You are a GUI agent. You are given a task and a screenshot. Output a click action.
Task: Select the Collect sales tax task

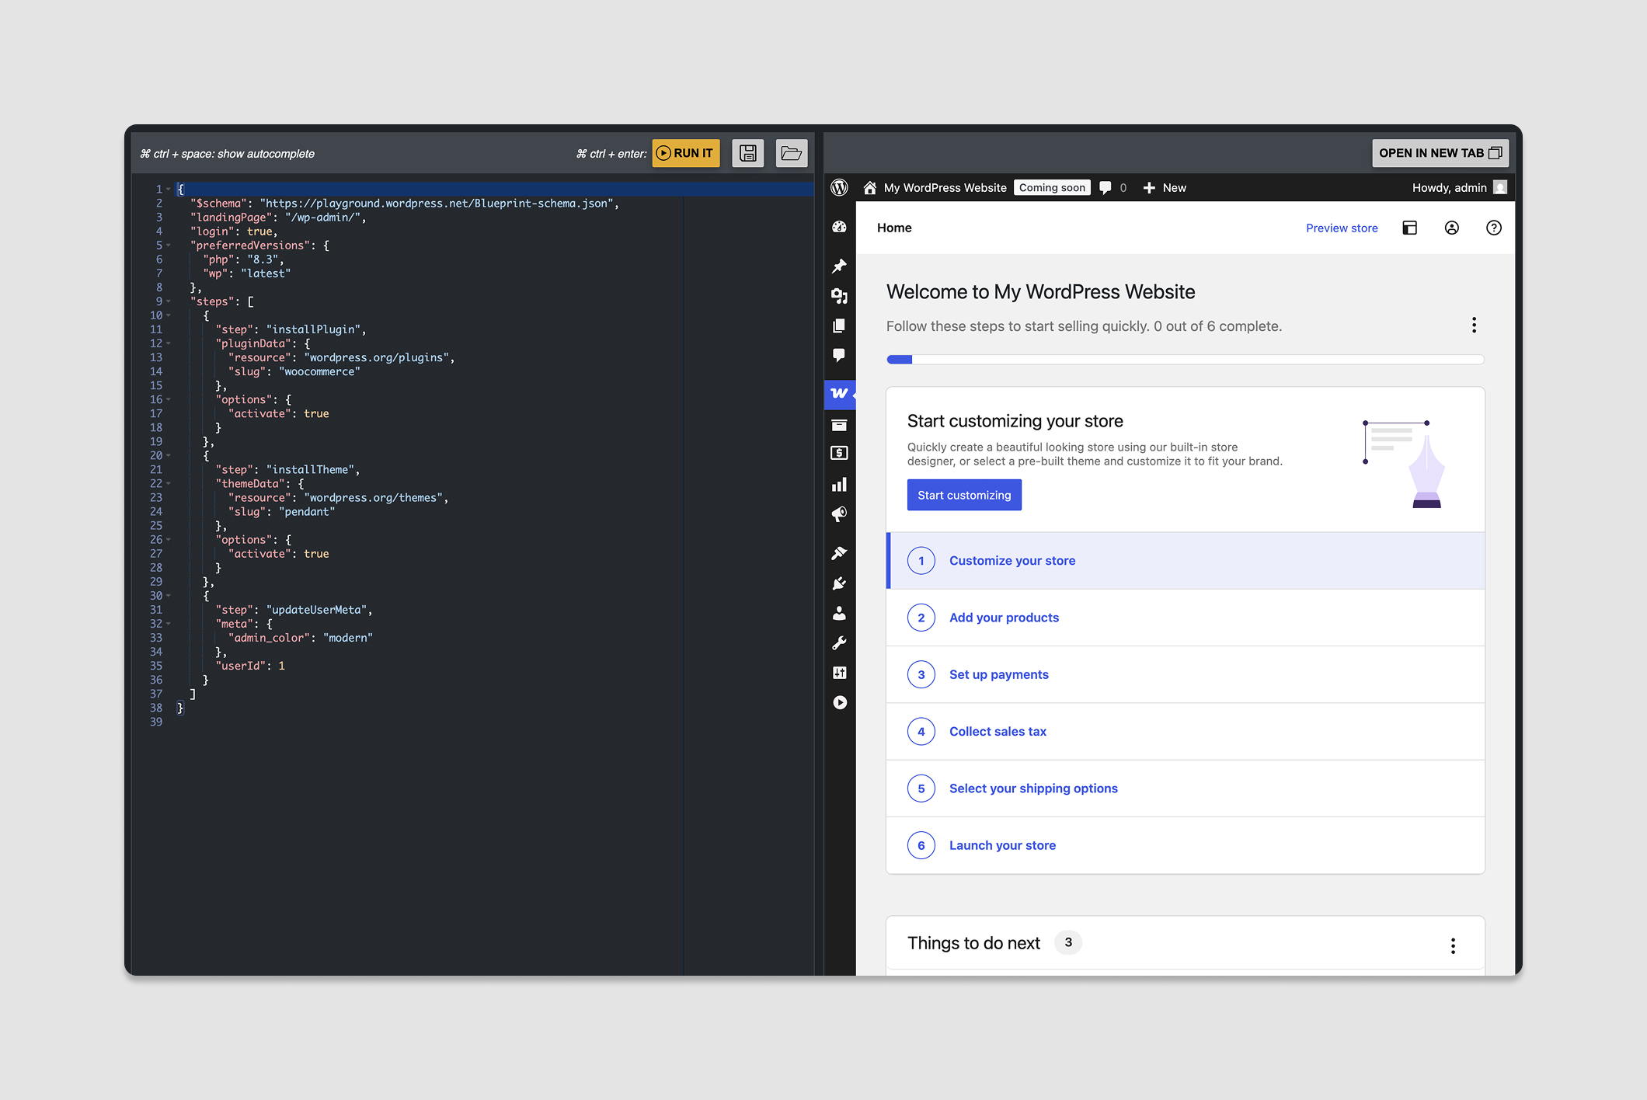(x=1186, y=731)
